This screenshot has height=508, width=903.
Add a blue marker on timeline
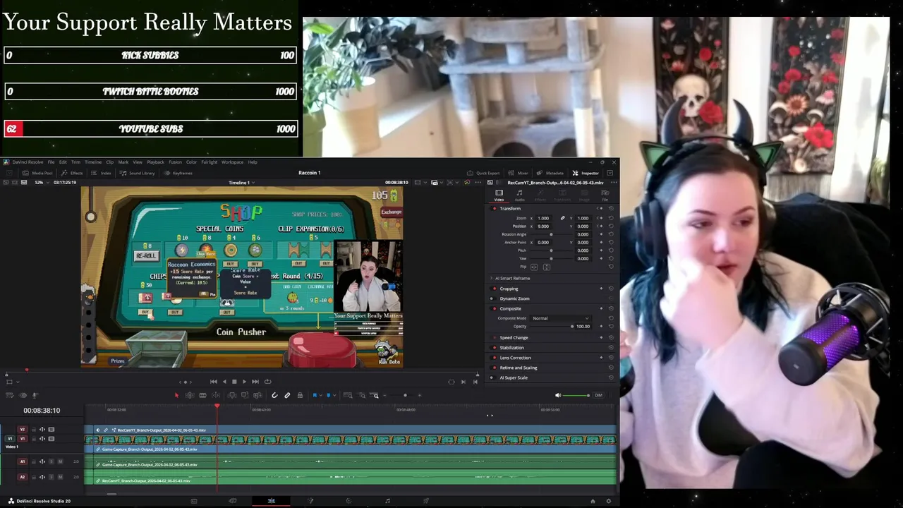[x=329, y=395]
